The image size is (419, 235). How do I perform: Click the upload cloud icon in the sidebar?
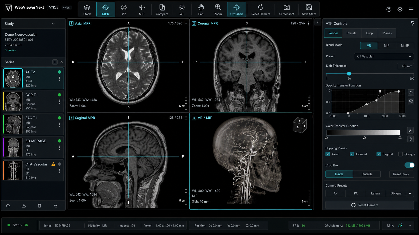click(x=8, y=206)
